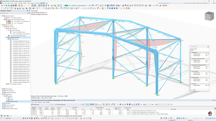Open Selection menu in table panel
This screenshot has width=216, height=121.
point(40,102)
